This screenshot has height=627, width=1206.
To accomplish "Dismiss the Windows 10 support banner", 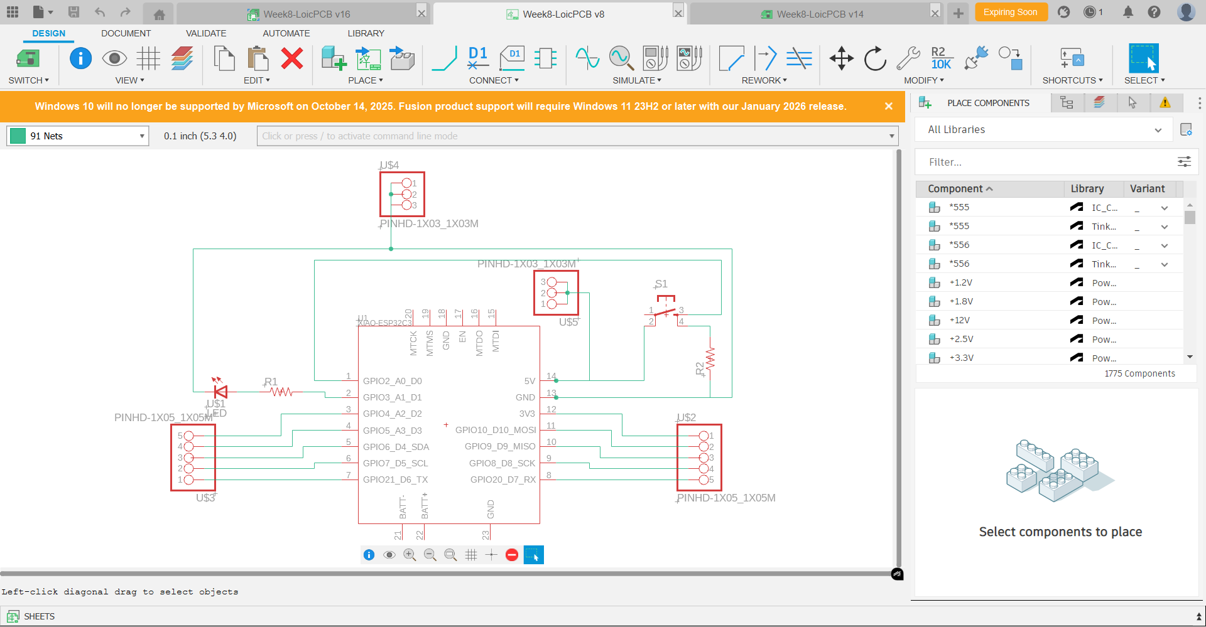I will tap(889, 106).
